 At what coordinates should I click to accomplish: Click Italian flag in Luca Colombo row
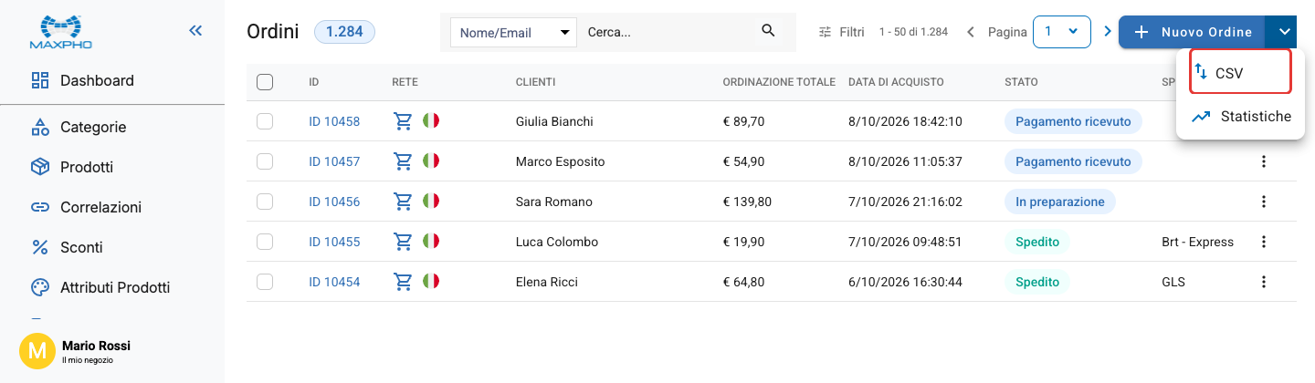431,241
